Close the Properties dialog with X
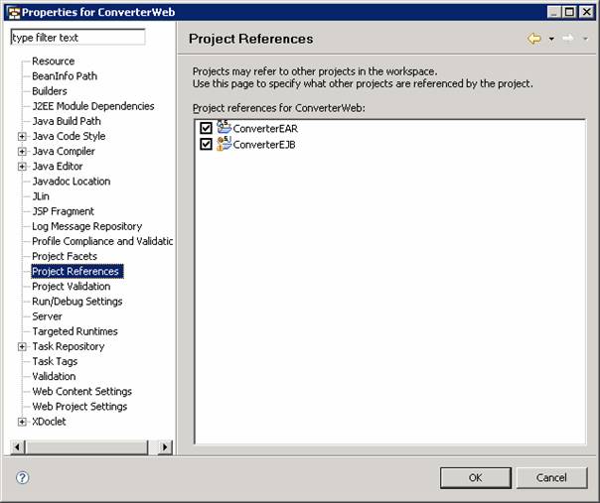The height and width of the screenshot is (503, 600). coord(586,11)
